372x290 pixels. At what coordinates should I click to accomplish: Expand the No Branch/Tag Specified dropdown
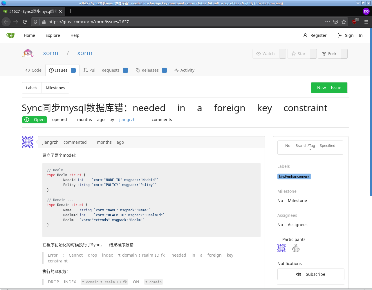310,147
